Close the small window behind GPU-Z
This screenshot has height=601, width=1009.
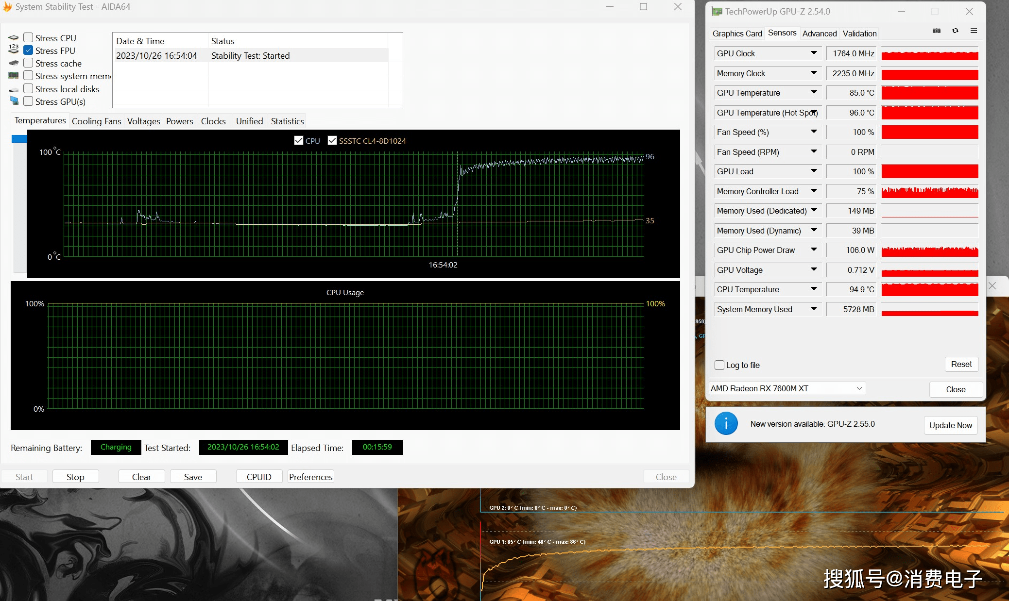[992, 286]
